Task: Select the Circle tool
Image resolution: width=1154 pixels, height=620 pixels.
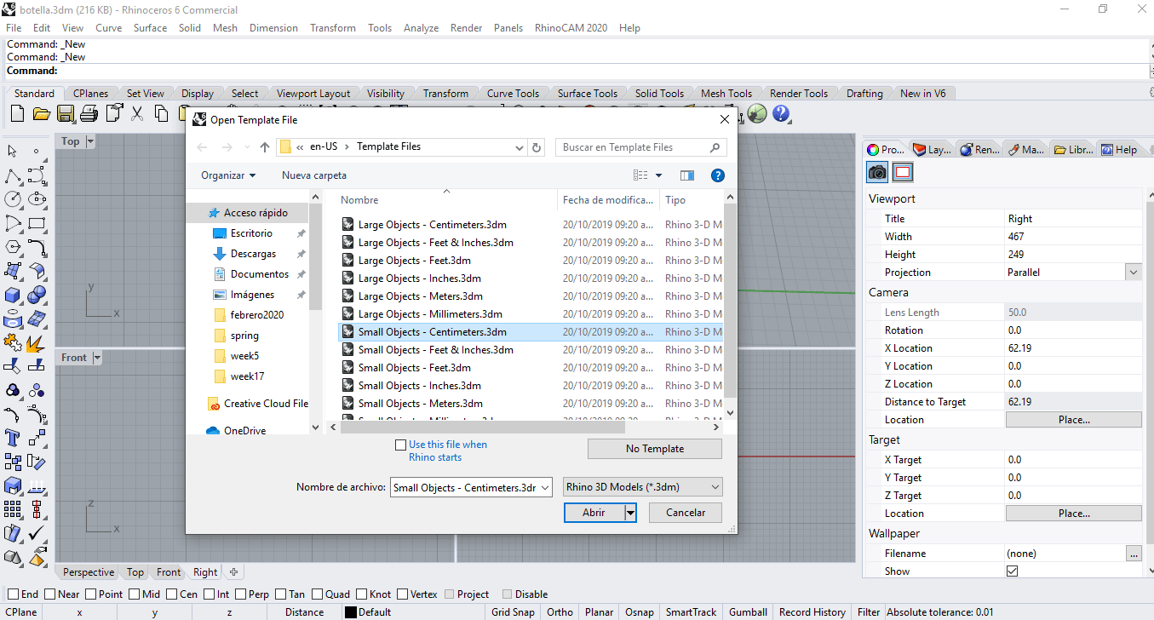Action: click(x=13, y=199)
